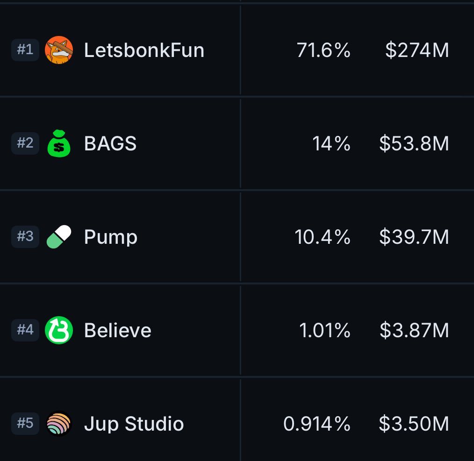Select the #5 rank badge
Image resolution: width=474 pixels, height=461 pixels.
(x=25, y=423)
